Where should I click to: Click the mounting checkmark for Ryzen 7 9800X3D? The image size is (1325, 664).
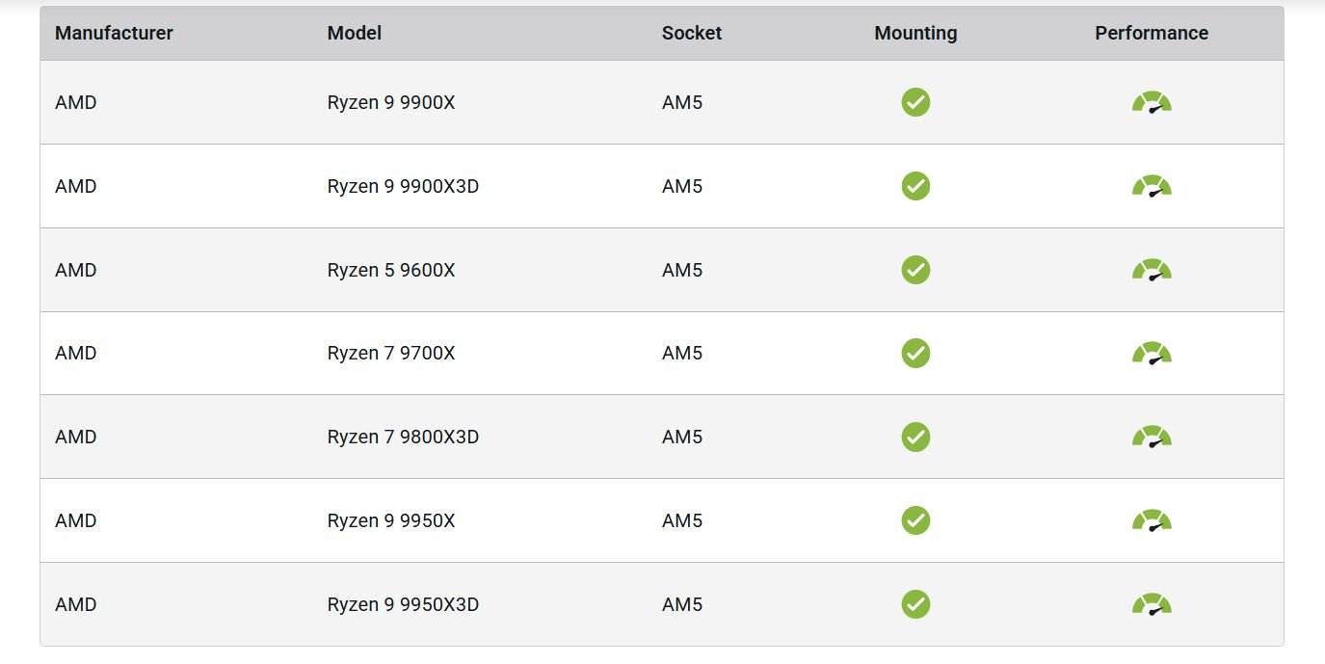pos(915,437)
